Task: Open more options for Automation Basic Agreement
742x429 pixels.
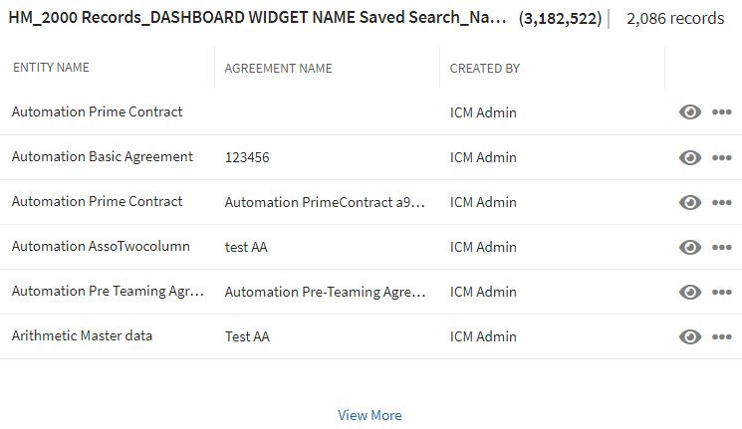Action: point(722,157)
